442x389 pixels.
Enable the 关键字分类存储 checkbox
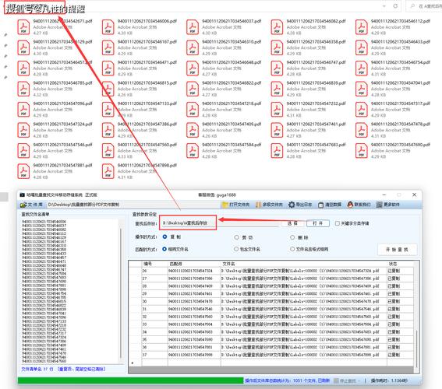pos(337,223)
